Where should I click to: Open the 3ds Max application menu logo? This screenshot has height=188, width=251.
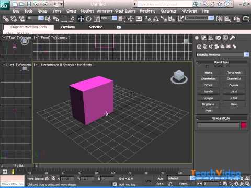pyautogui.click(x=5, y=5)
